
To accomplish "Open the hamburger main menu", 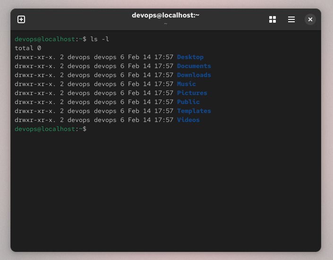I will pyautogui.click(x=291, y=19).
